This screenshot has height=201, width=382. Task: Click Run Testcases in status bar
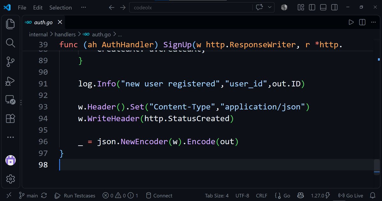pos(75,196)
